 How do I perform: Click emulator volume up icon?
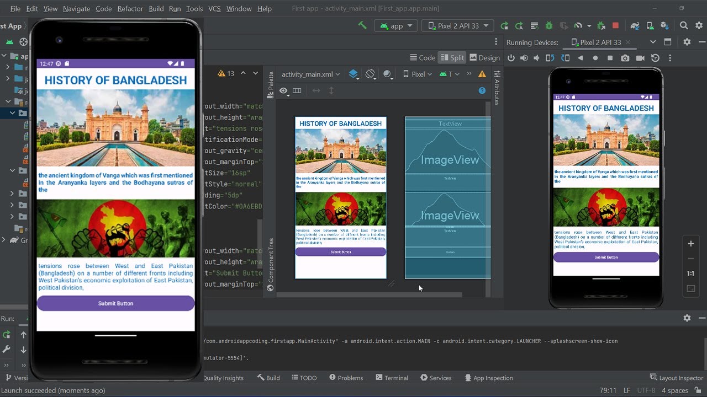[524, 58]
